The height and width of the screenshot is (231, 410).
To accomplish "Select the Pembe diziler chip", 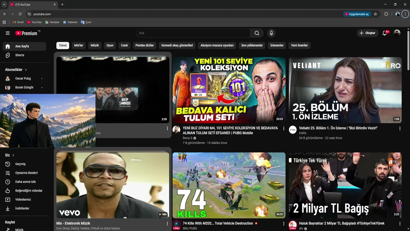I will [x=144, y=46].
